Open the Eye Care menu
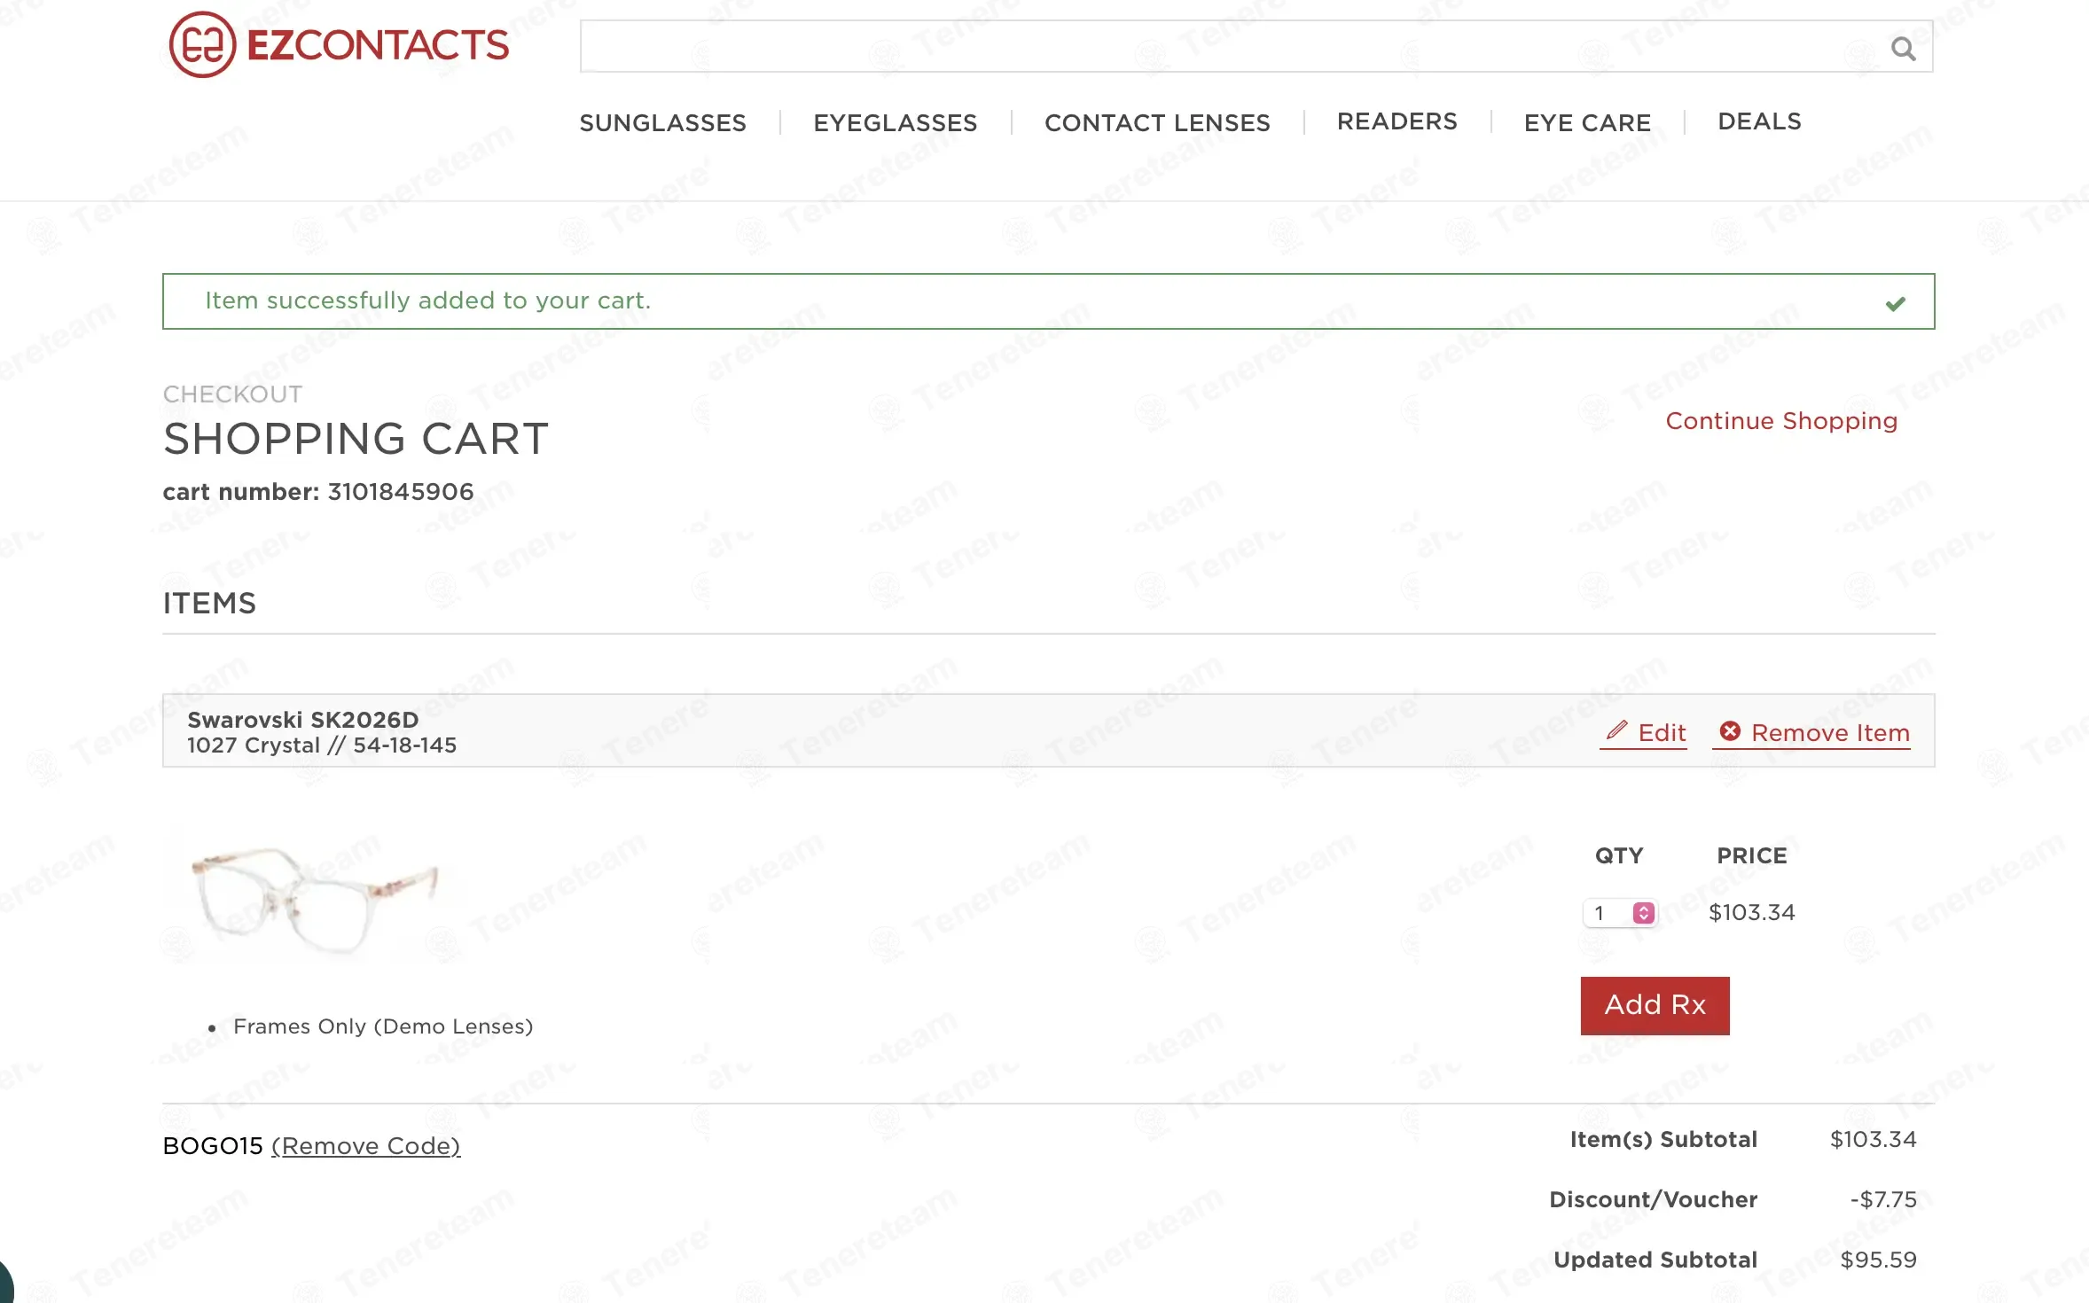Viewport: 2089px width, 1303px height. coord(1586,122)
